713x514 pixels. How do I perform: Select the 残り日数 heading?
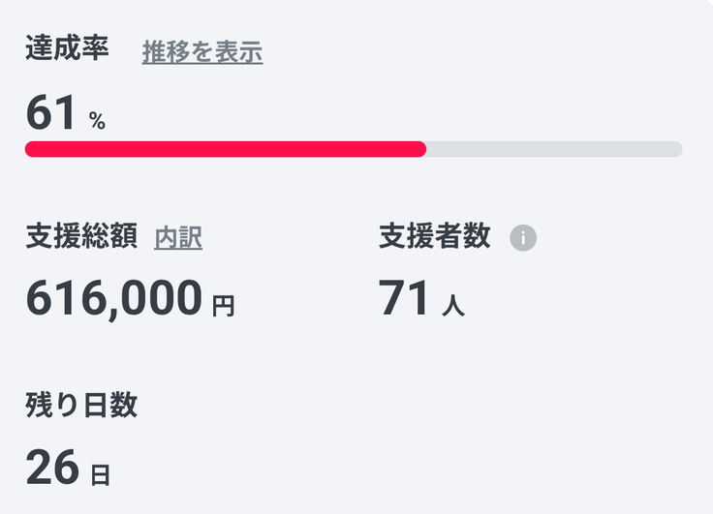tap(81, 406)
